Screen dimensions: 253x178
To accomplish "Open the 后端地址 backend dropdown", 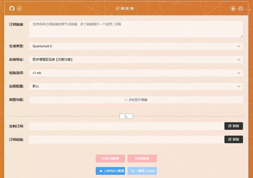I will (x=136, y=59).
